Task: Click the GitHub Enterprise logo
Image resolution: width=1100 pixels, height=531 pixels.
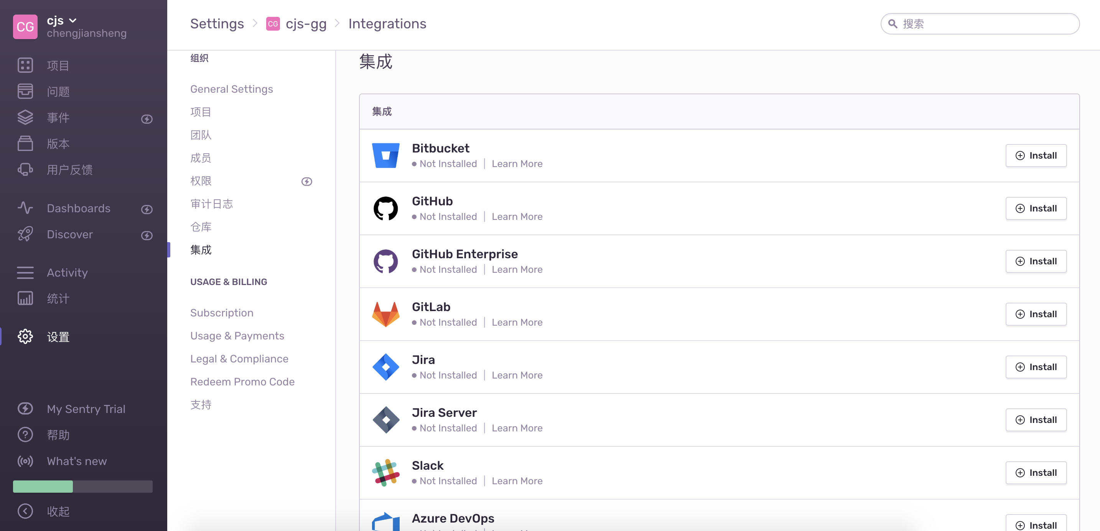Action: coord(385,261)
